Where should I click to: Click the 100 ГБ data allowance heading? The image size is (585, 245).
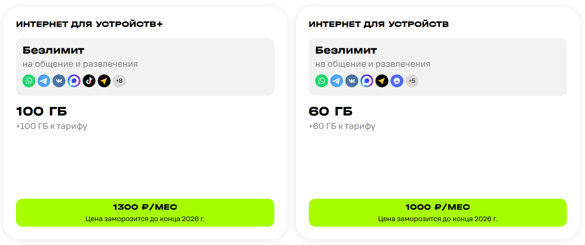(42, 112)
